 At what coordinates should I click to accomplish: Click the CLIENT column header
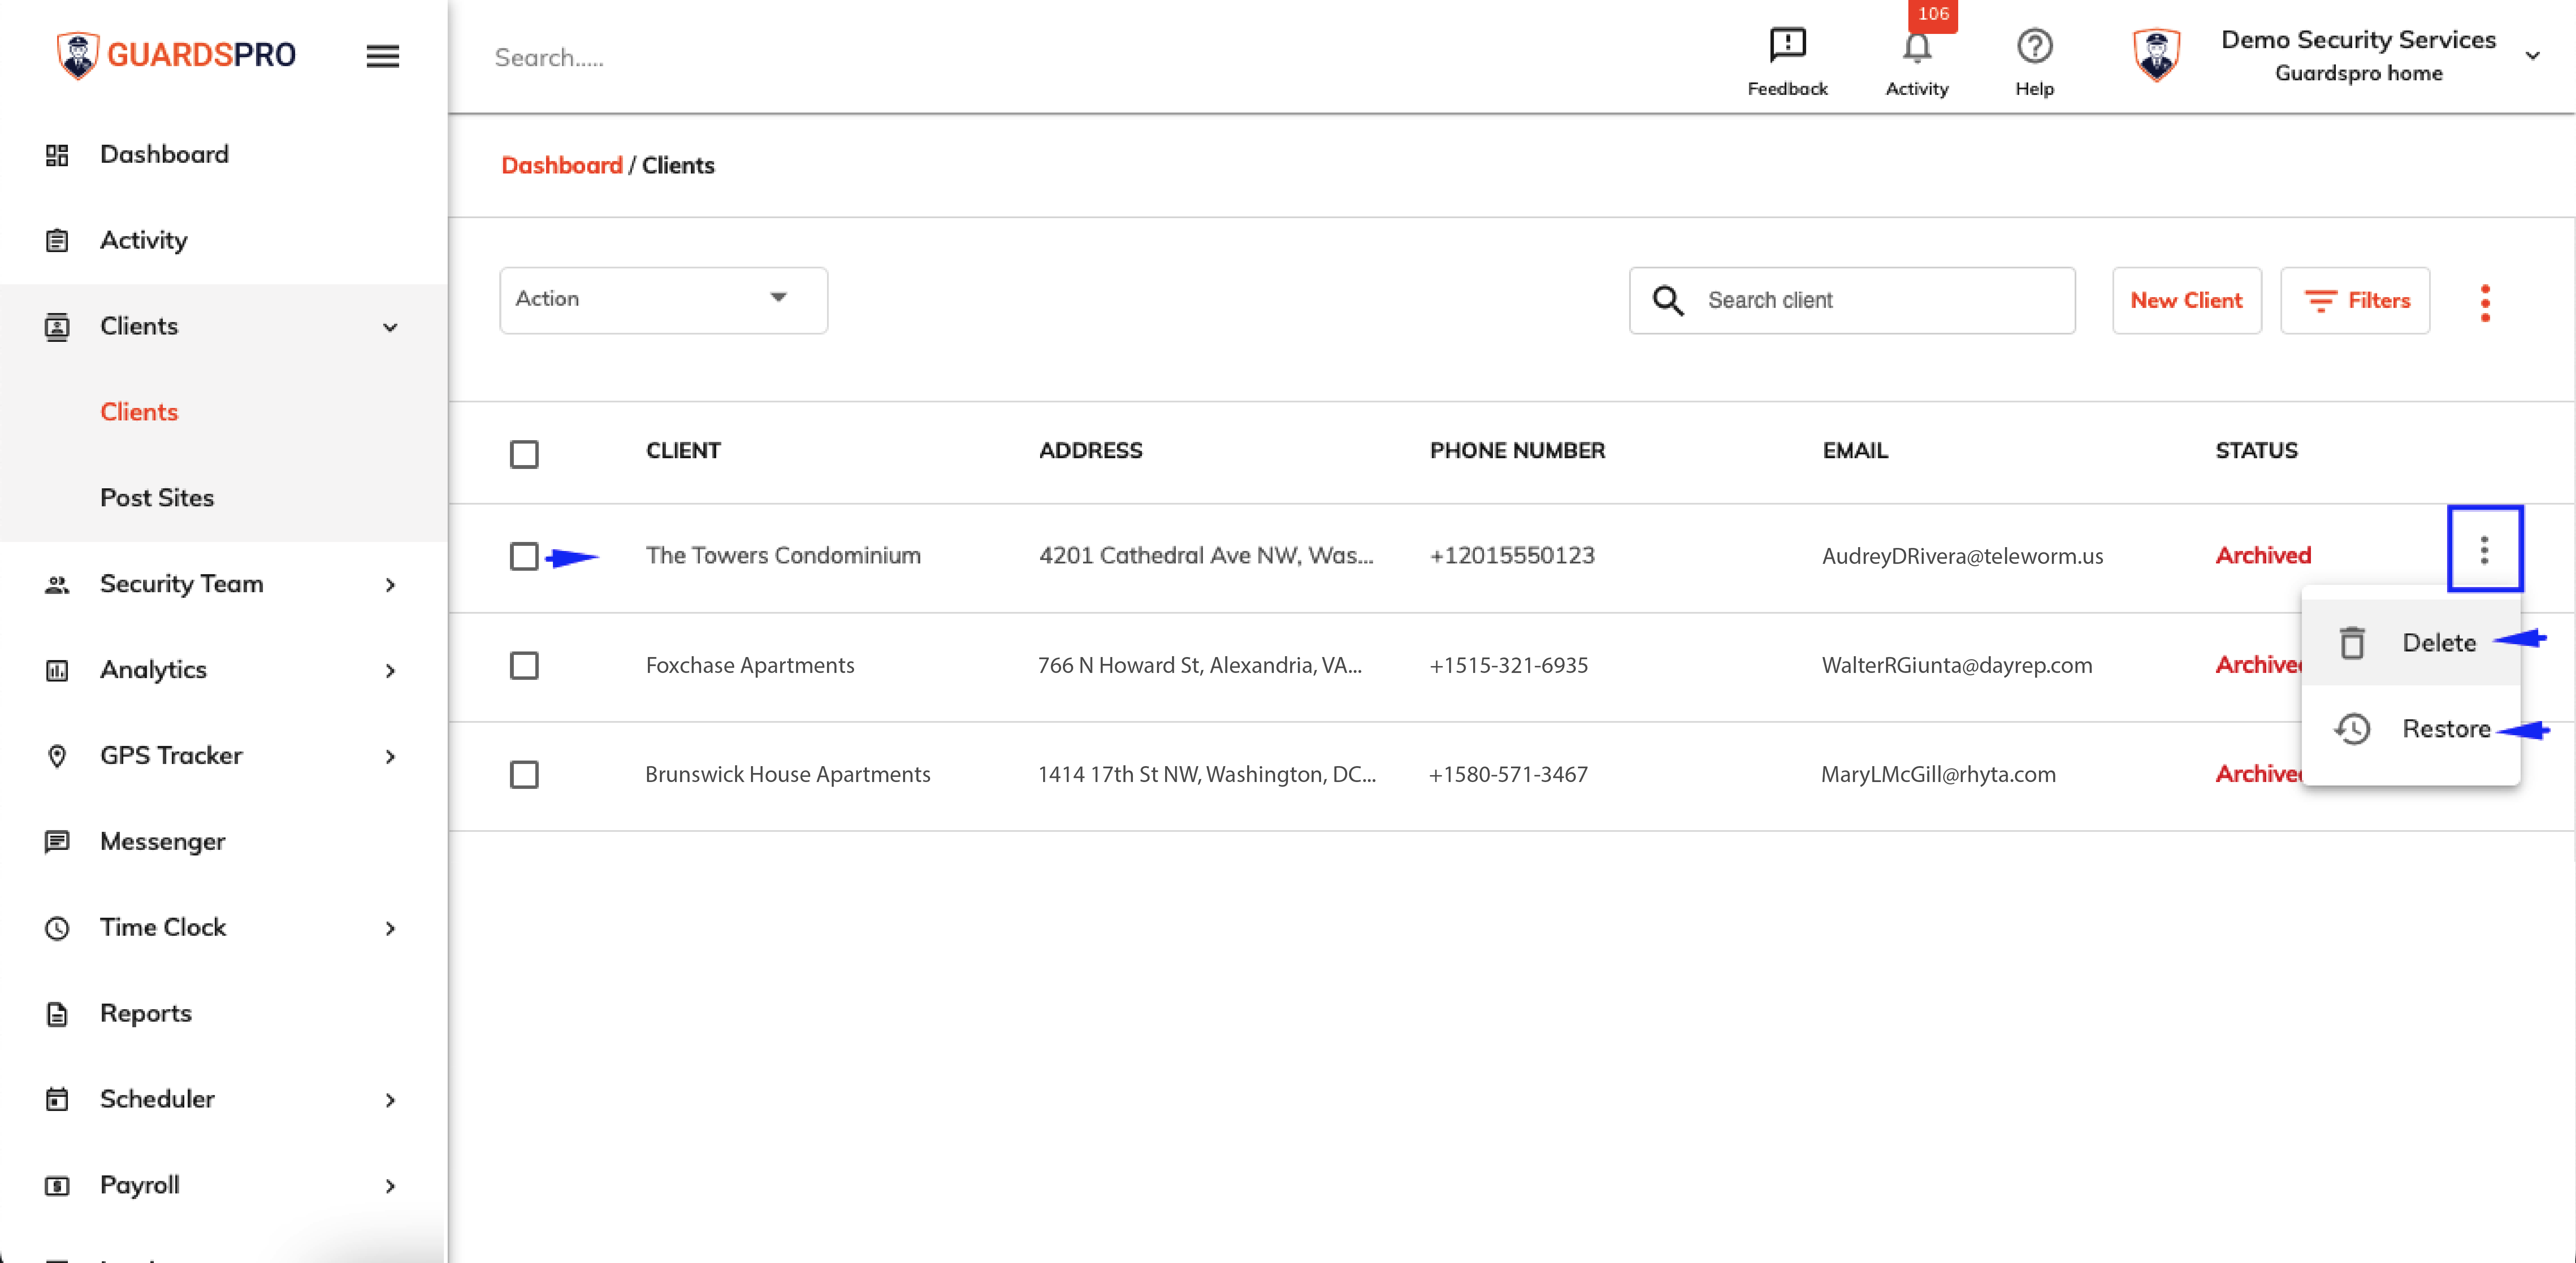[683, 450]
